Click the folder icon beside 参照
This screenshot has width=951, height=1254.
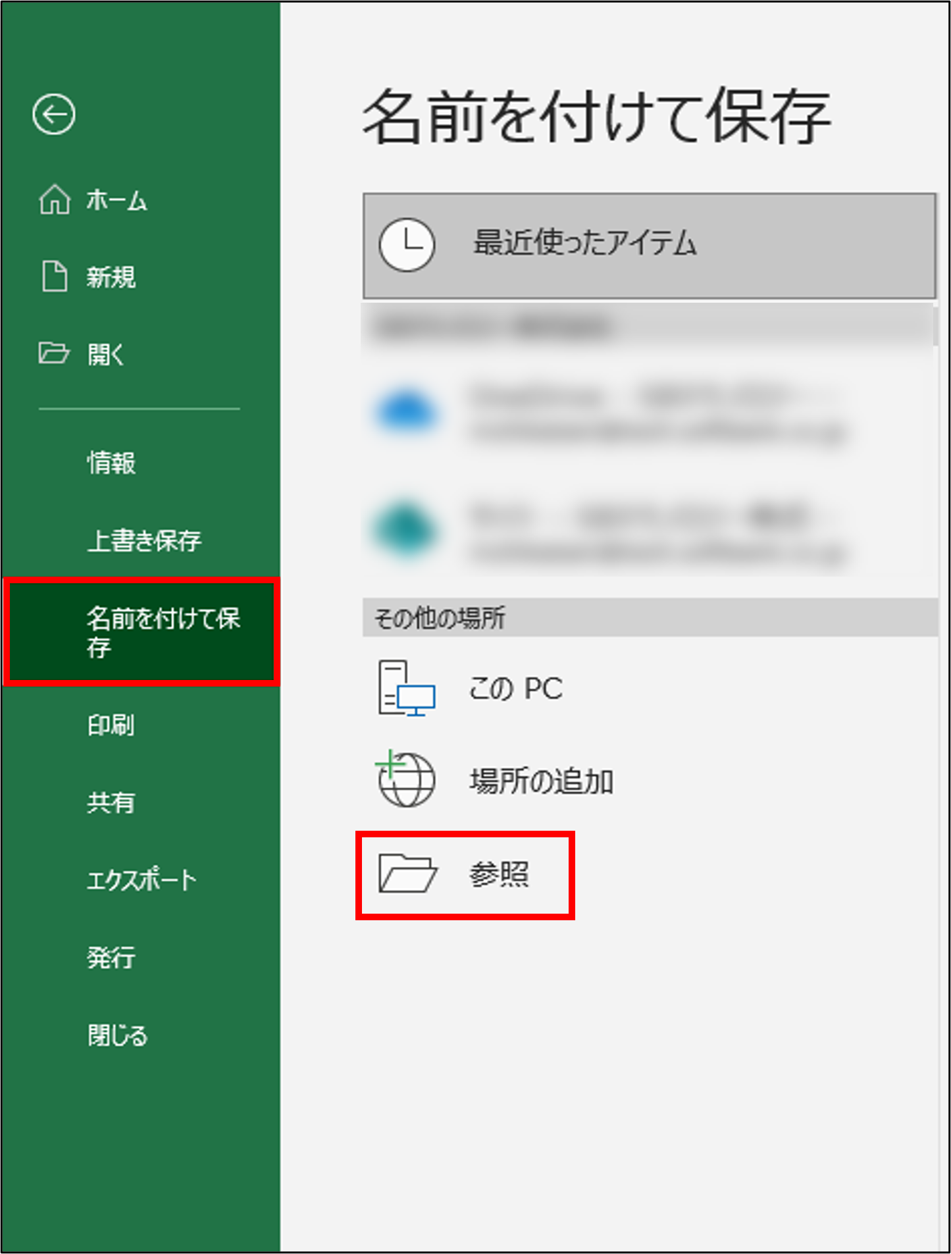tap(407, 874)
